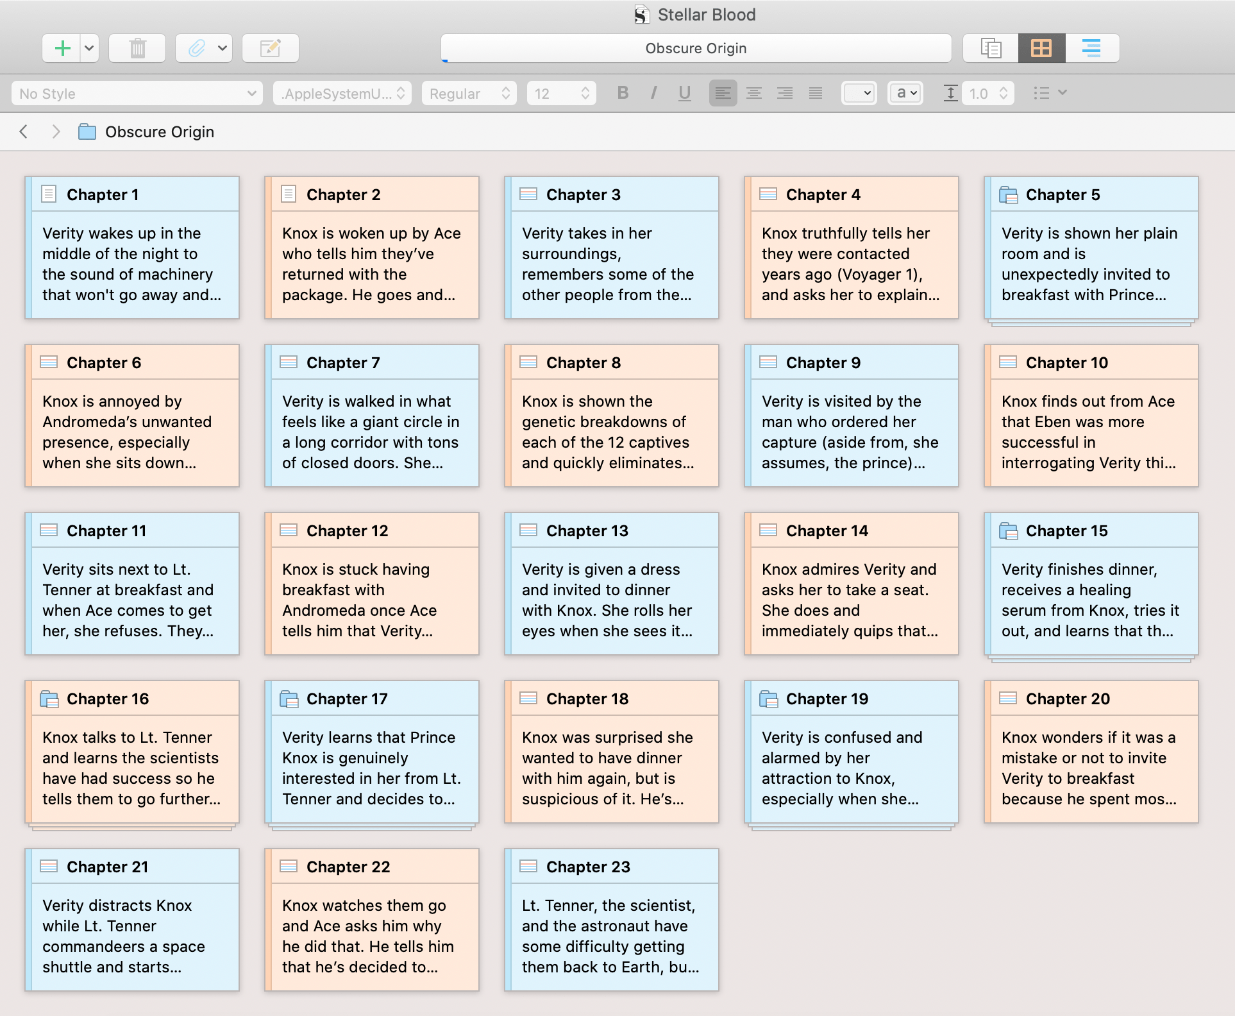The width and height of the screenshot is (1235, 1016).
Task: Click the compose note icon
Action: tap(270, 48)
